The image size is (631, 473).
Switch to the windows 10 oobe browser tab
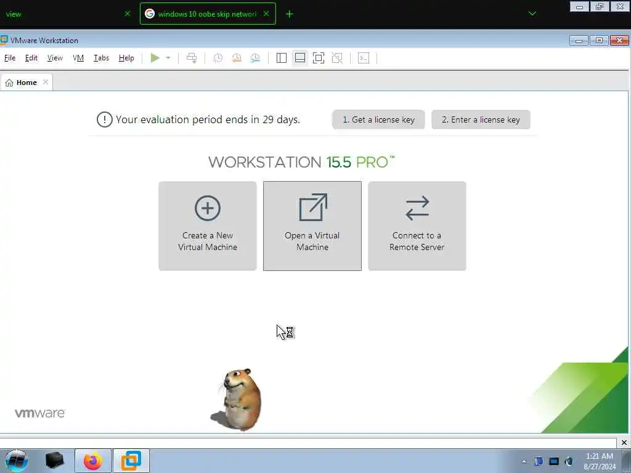click(x=208, y=14)
